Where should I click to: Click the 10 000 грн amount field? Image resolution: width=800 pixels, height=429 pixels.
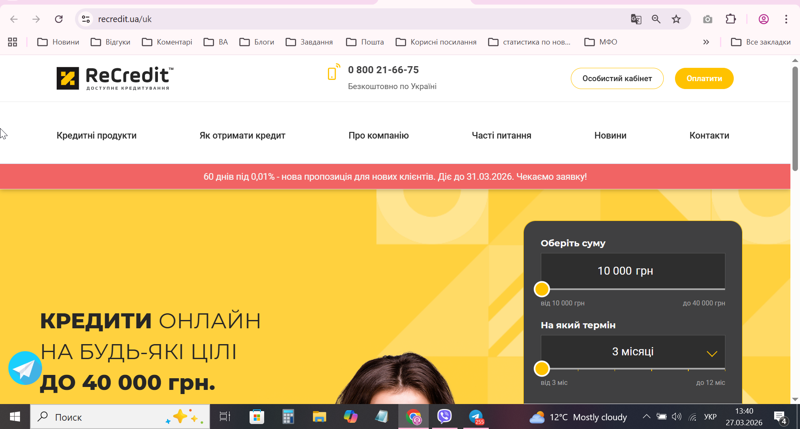point(633,270)
